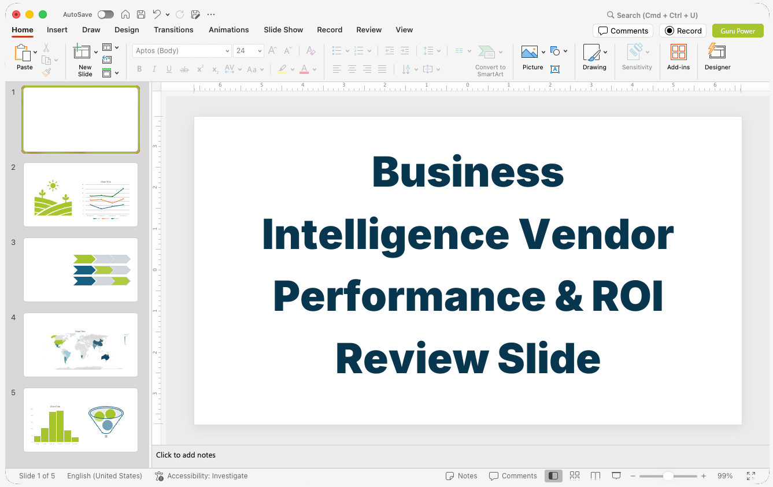Switch to the Design tab
This screenshot has height=487, width=773.
(127, 30)
